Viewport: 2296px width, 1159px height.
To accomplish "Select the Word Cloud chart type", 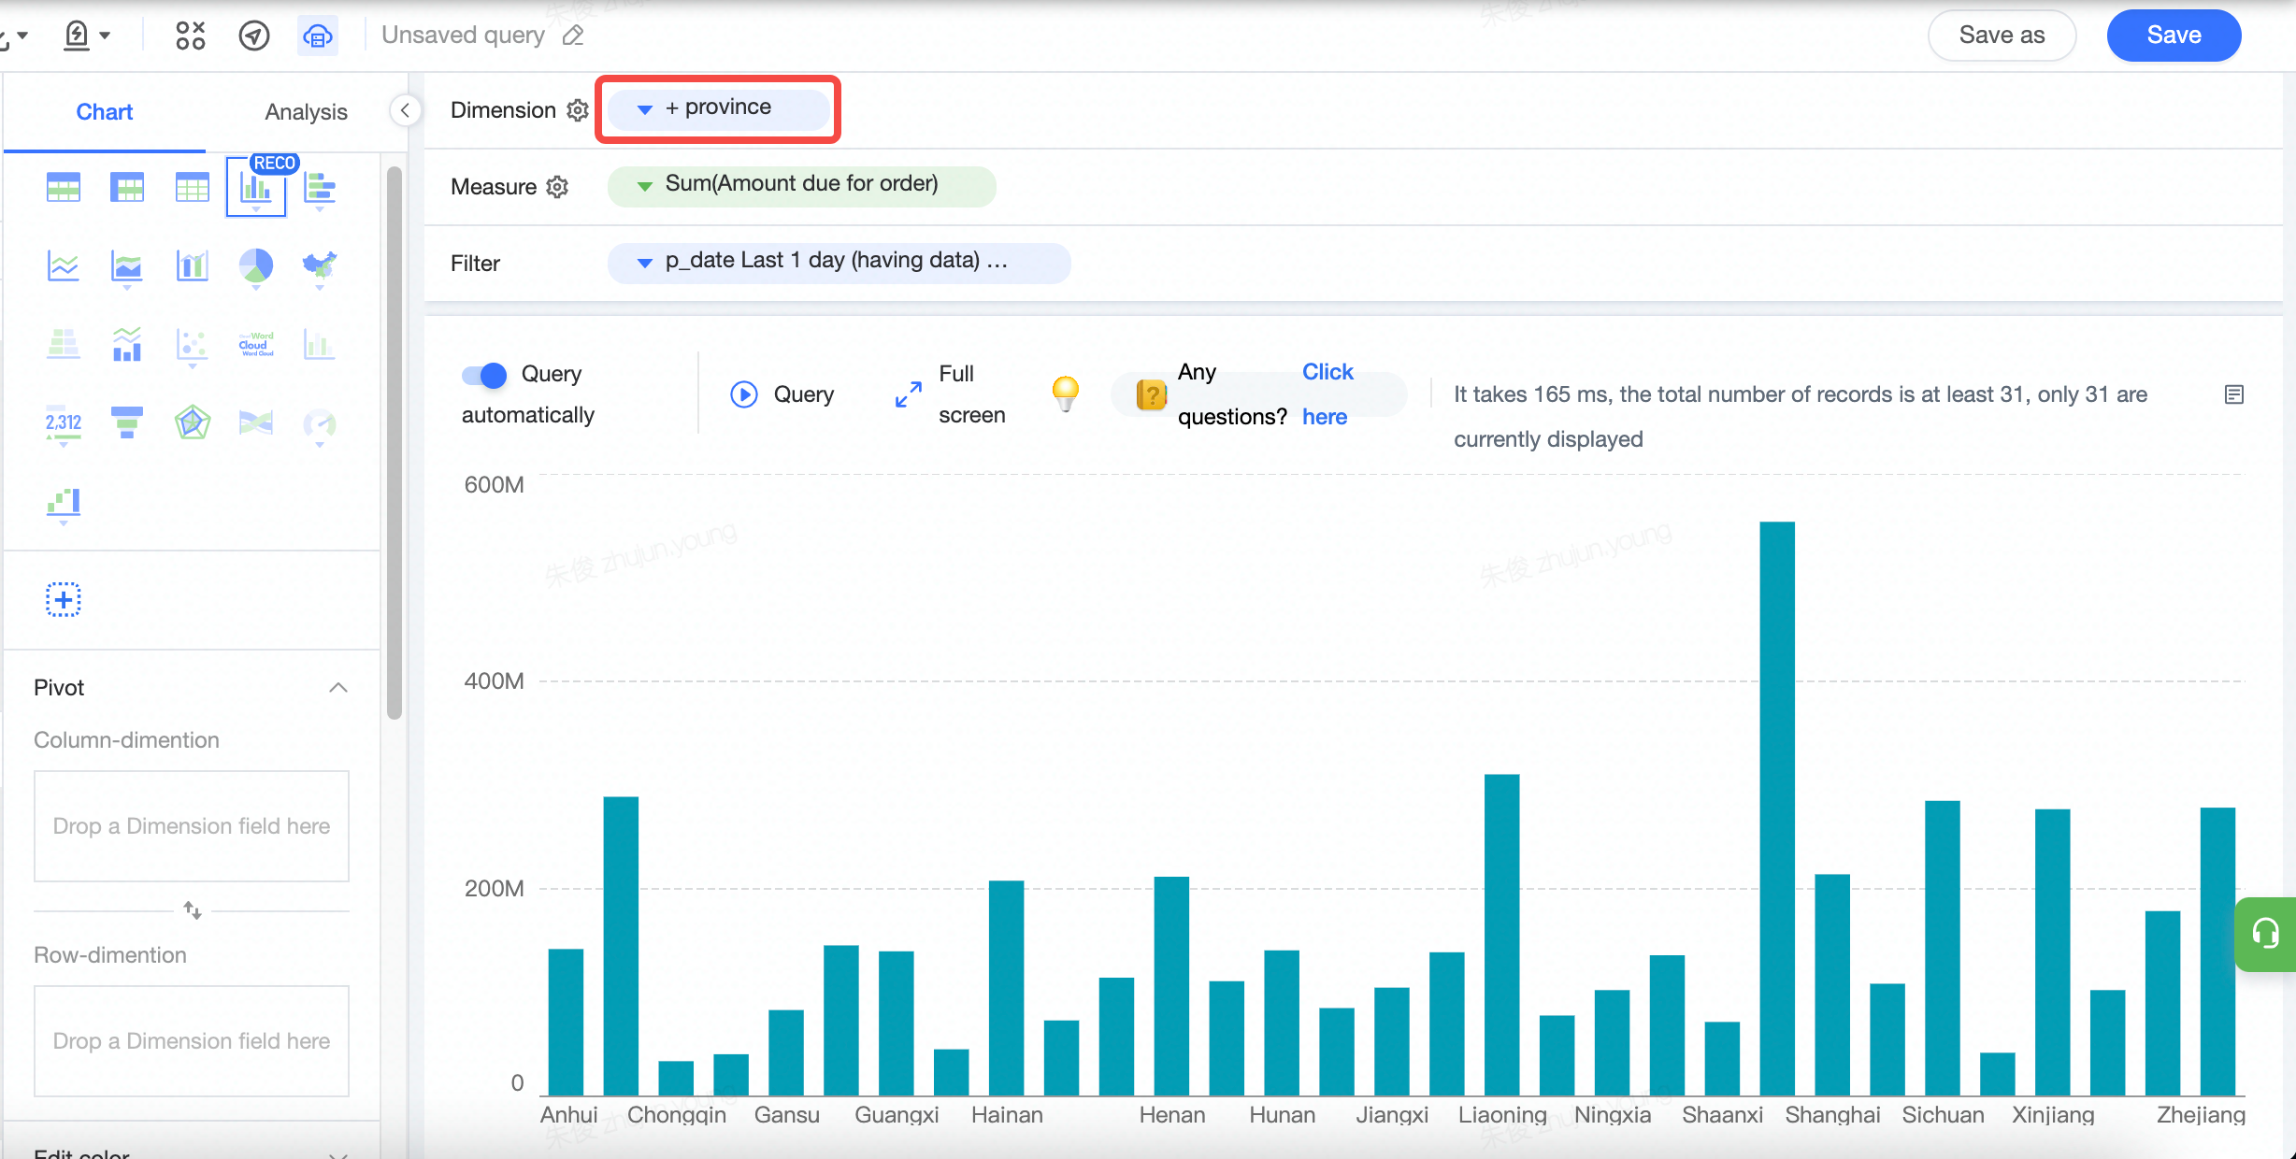I will point(255,345).
